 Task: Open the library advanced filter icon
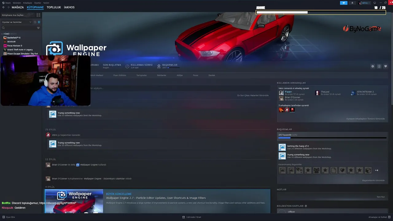(38, 28)
